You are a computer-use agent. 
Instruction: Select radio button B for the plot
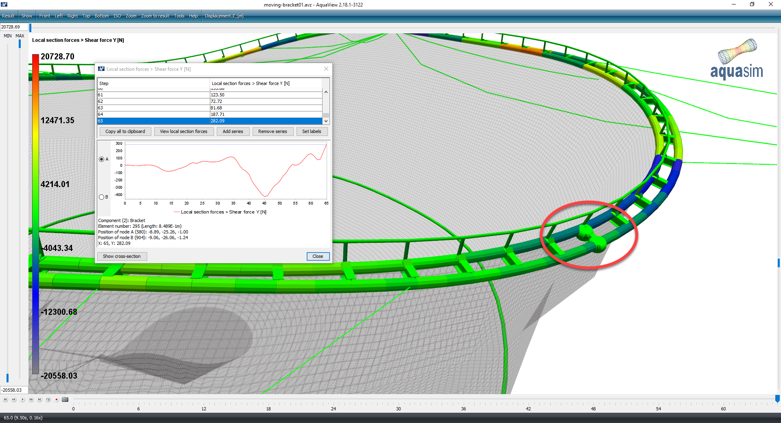point(101,197)
